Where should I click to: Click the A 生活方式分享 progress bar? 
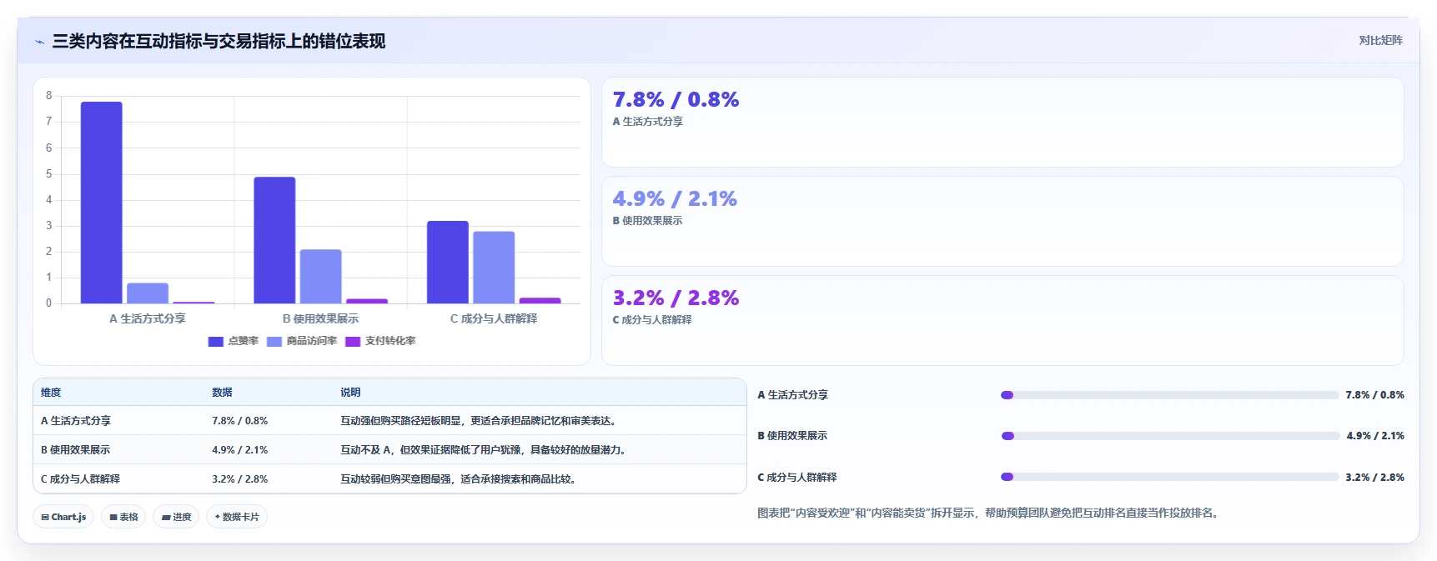pos(1170,395)
